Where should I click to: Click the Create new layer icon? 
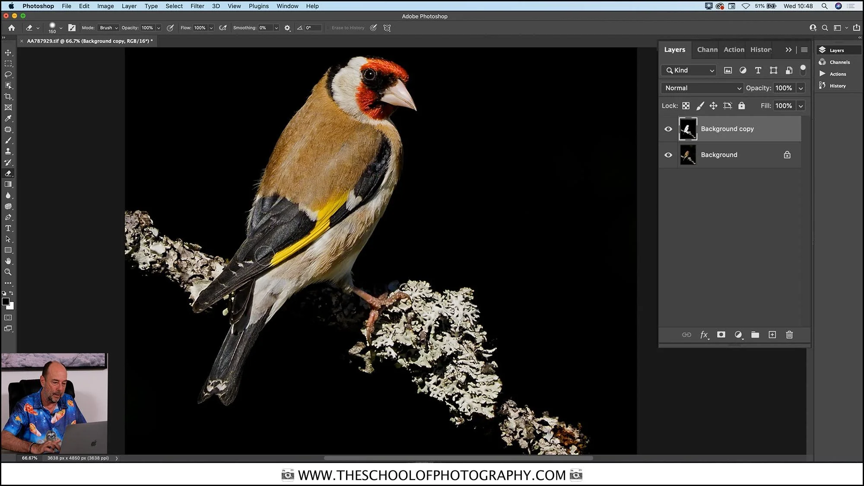(772, 335)
